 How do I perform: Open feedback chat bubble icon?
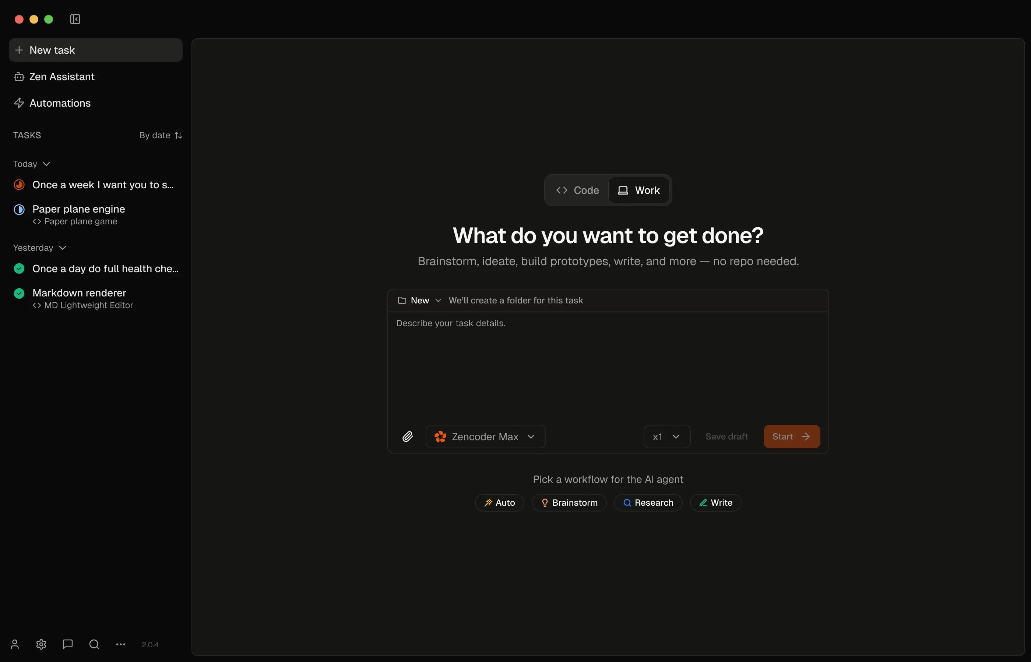pyautogui.click(x=67, y=644)
